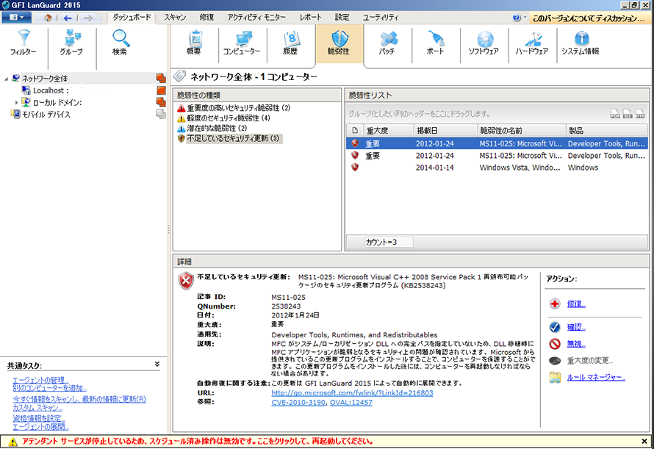
Task: Switch to the コンピューター view
Action: pyautogui.click(x=242, y=43)
